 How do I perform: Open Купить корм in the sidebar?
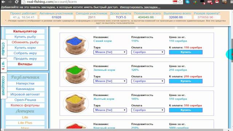pyautogui.click(x=25, y=48)
